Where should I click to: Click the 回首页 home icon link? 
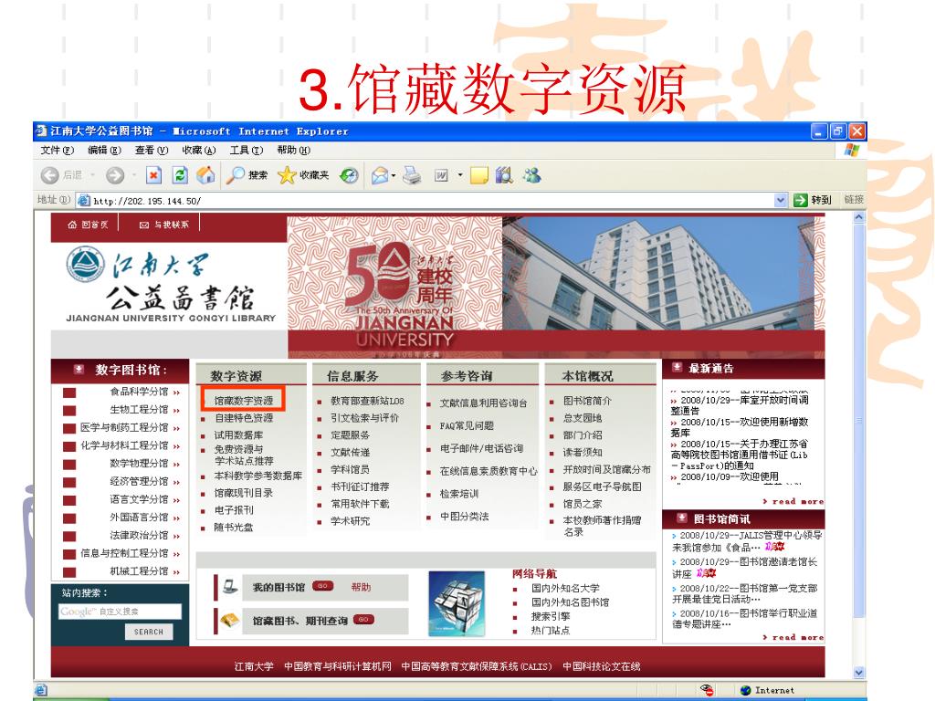tap(88, 225)
